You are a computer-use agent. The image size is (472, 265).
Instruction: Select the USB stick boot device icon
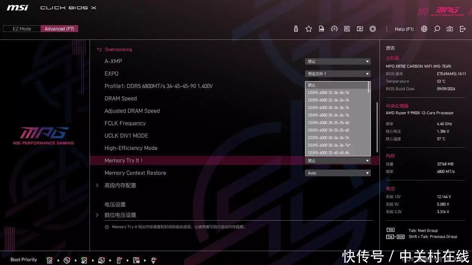pos(119,260)
